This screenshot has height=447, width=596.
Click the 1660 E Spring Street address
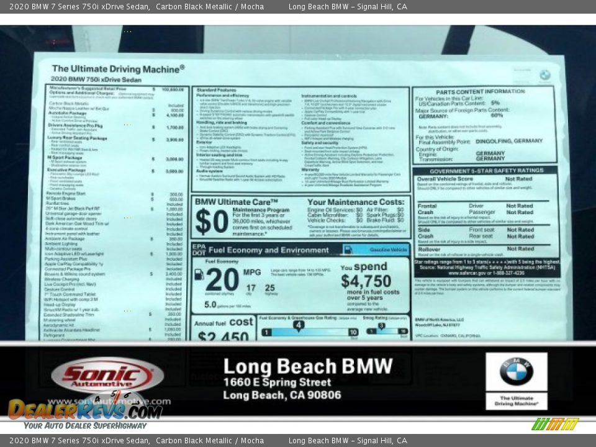(x=277, y=382)
